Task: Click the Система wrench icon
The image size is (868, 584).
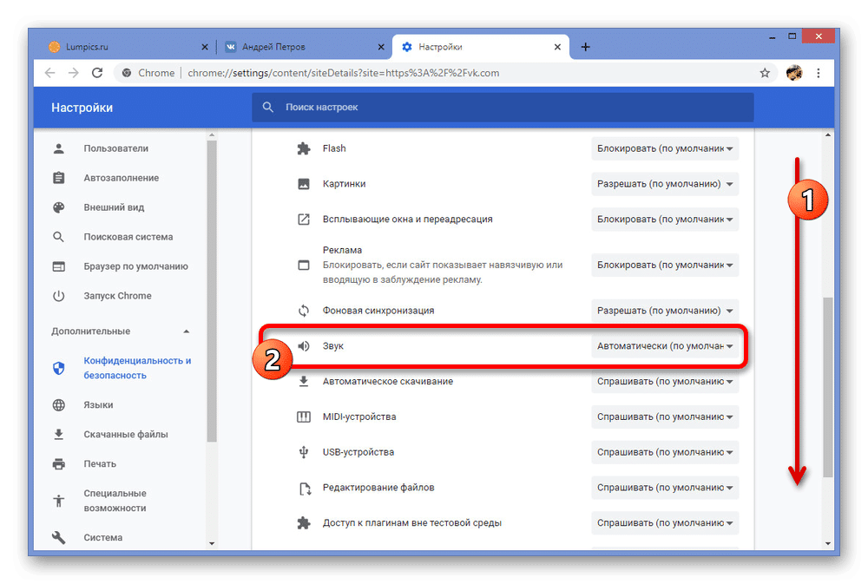Action: coord(59,537)
